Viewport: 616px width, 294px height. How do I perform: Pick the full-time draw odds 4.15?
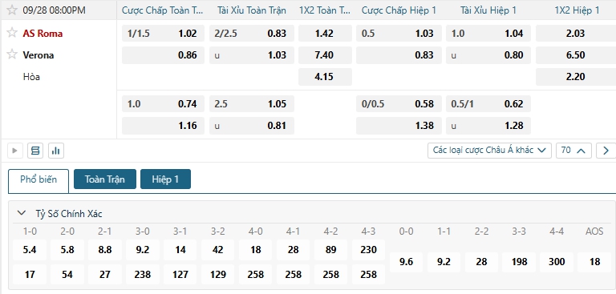click(x=326, y=77)
